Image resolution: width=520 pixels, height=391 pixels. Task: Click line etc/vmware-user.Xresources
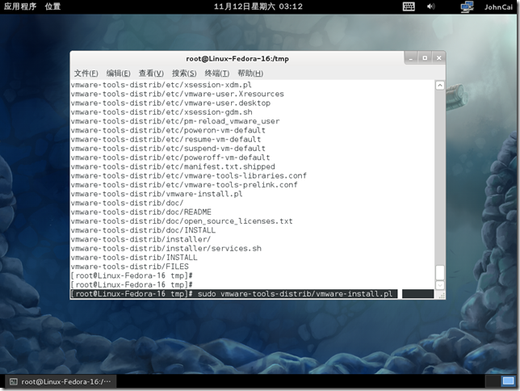click(x=178, y=94)
